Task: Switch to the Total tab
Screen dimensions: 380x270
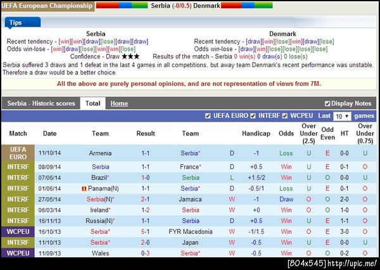Action: (93, 103)
